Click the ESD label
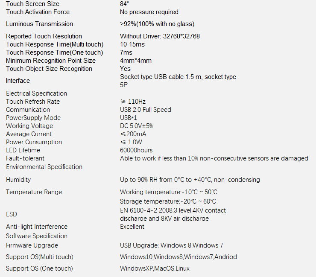 (12, 214)
